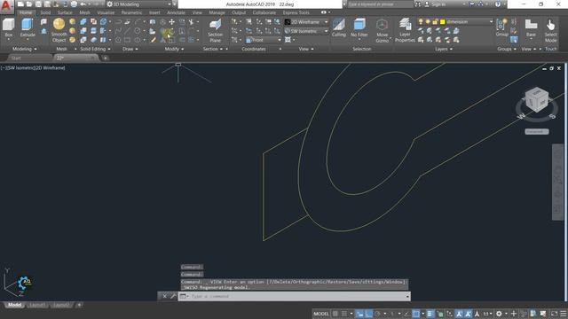Click the Model layout tab

click(x=14, y=305)
